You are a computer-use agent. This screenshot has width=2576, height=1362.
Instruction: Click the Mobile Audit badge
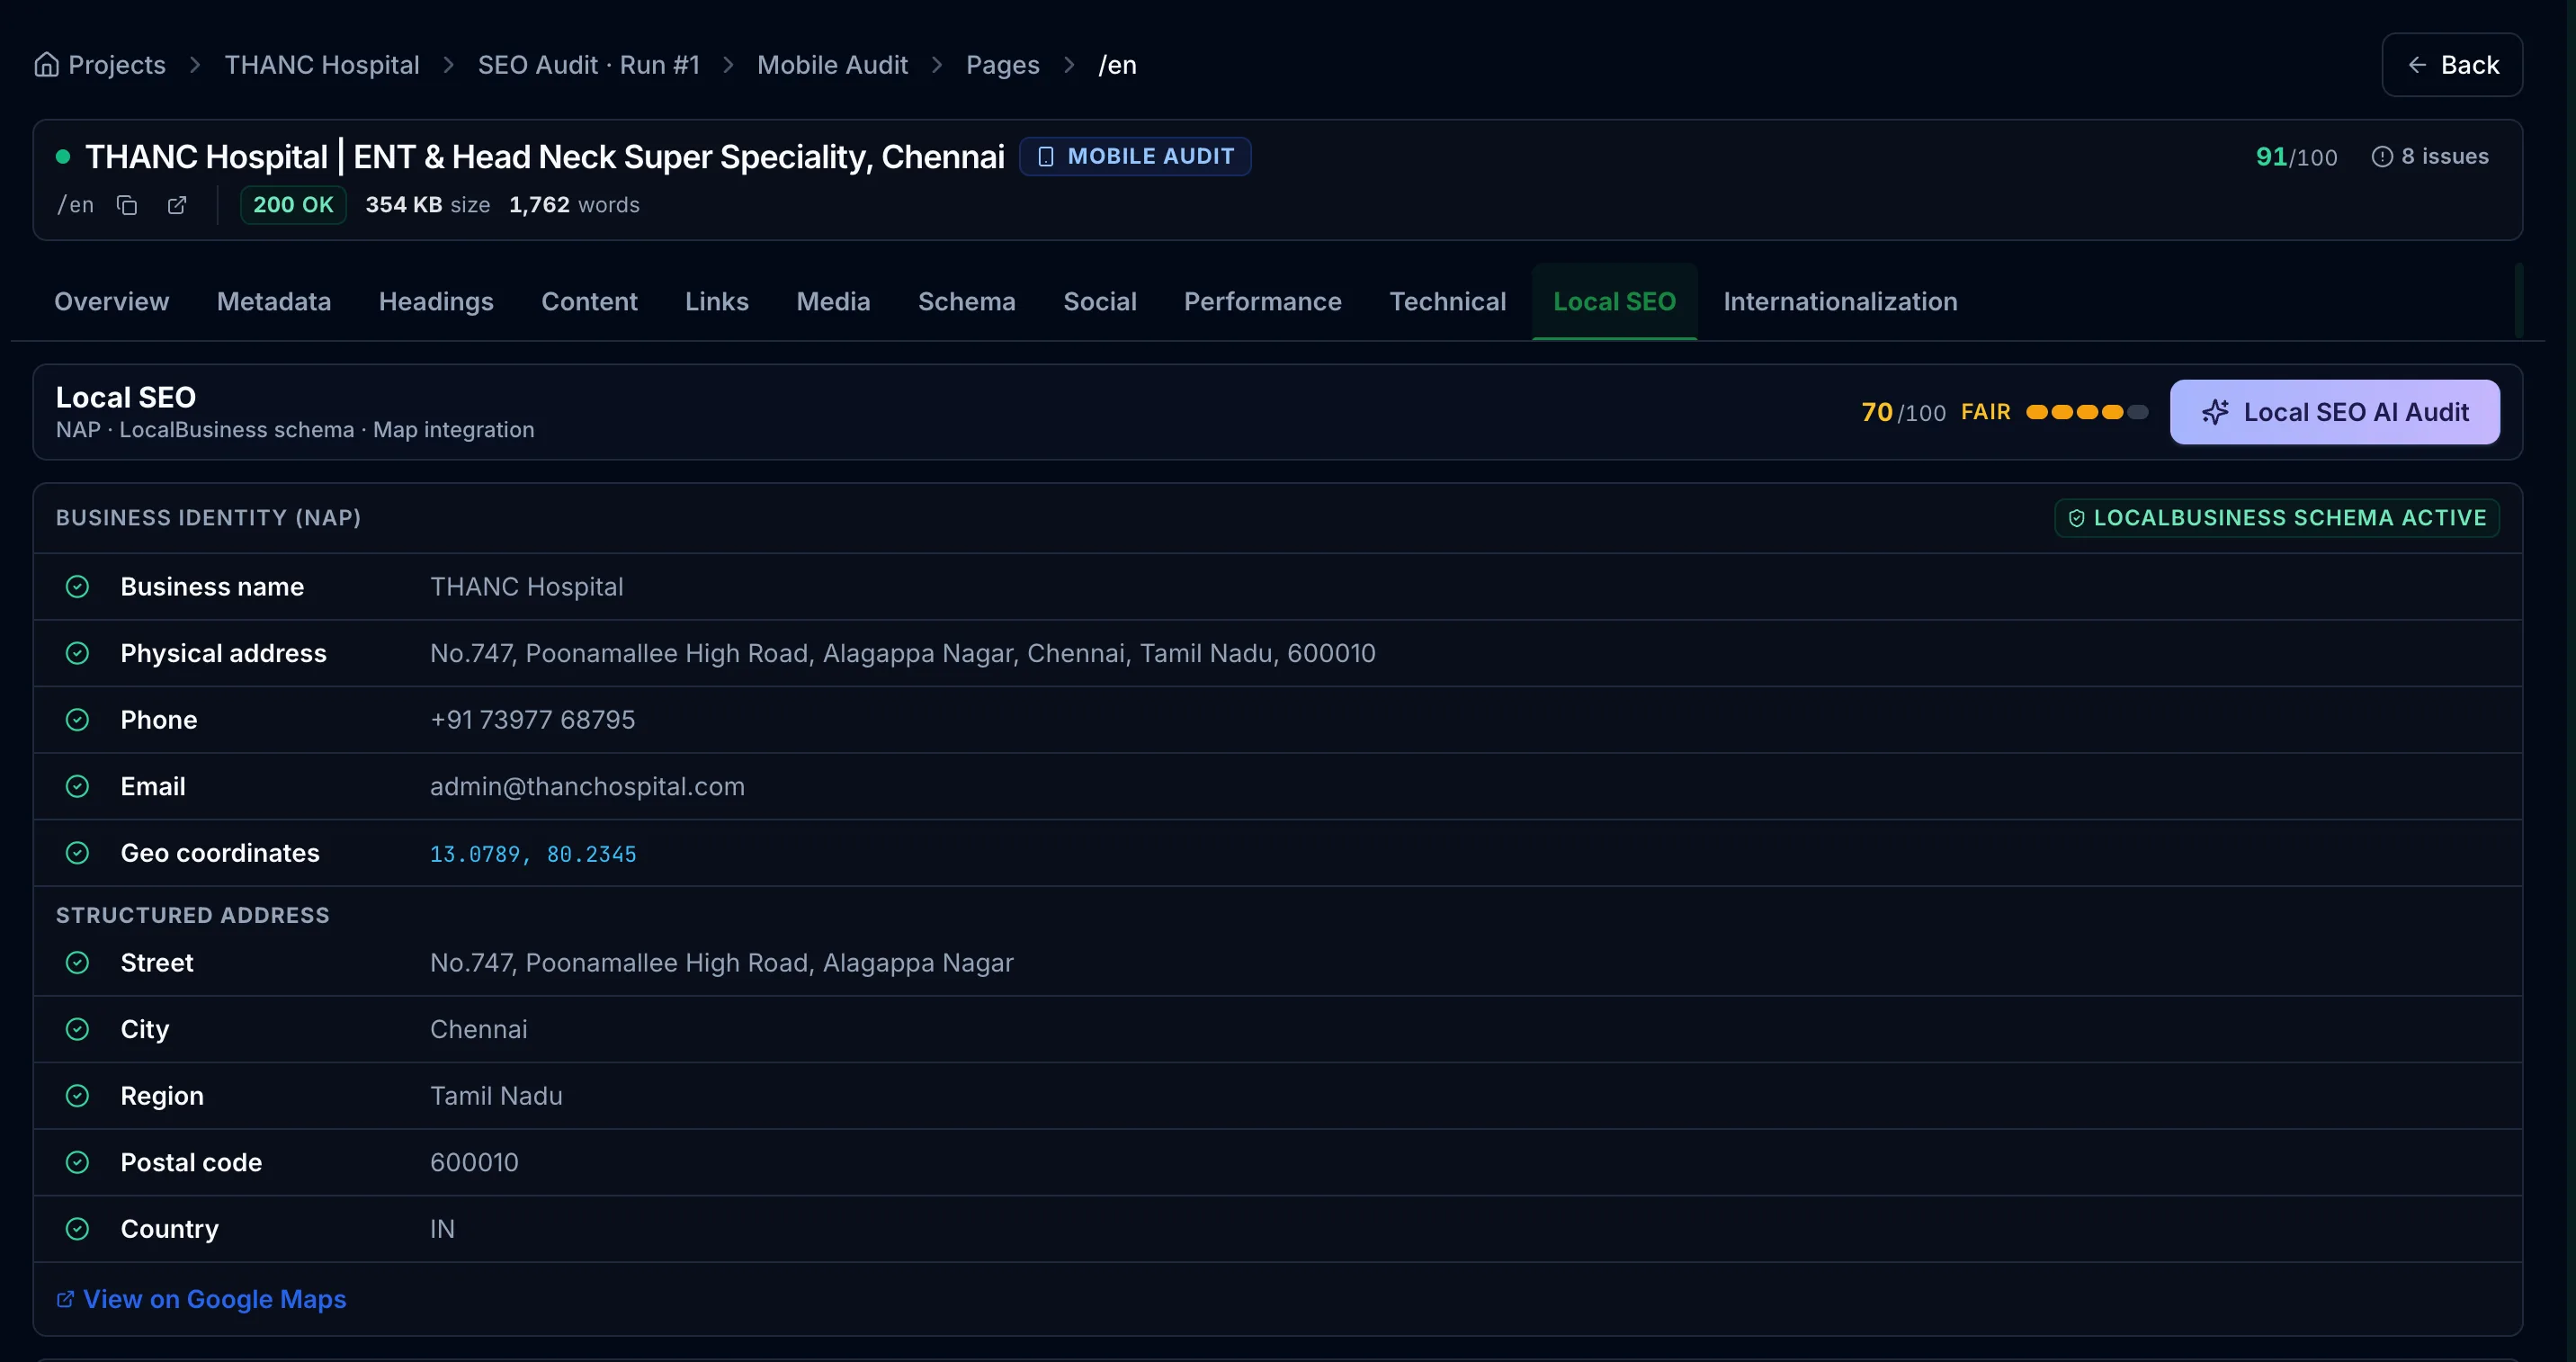tap(1135, 157)
